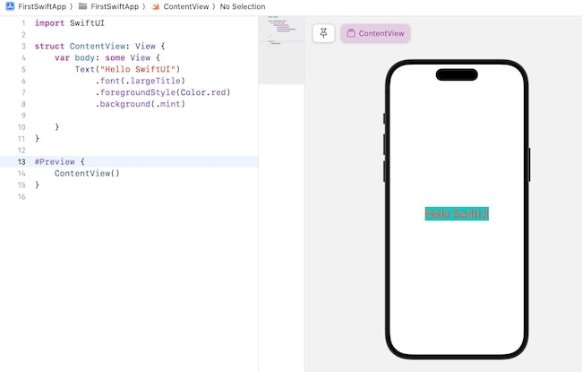Click the code minimap overview
This screenshot has width=582, height=372.
pyautogui.click(x=281, y=50)
